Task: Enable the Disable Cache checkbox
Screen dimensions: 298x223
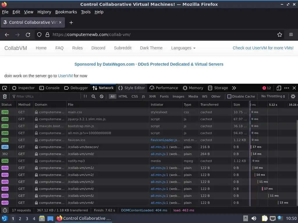Action: point(229,96)
